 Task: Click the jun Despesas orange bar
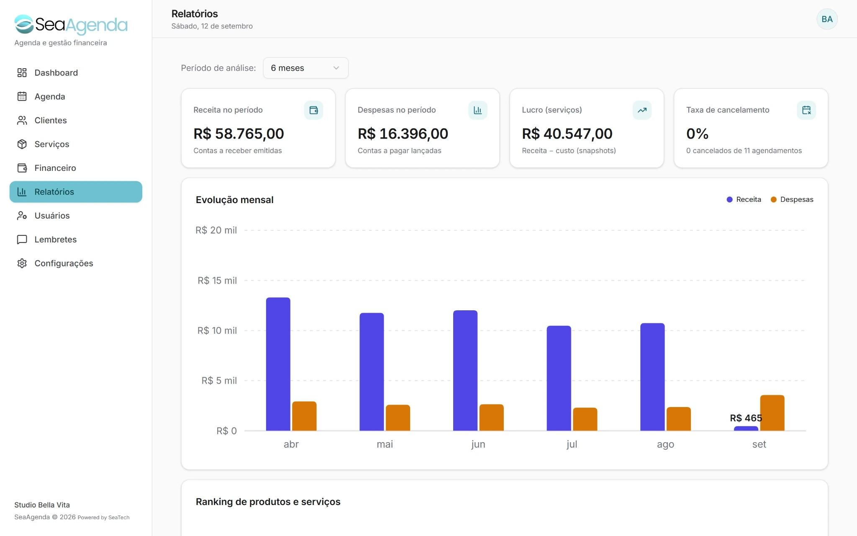491,417
